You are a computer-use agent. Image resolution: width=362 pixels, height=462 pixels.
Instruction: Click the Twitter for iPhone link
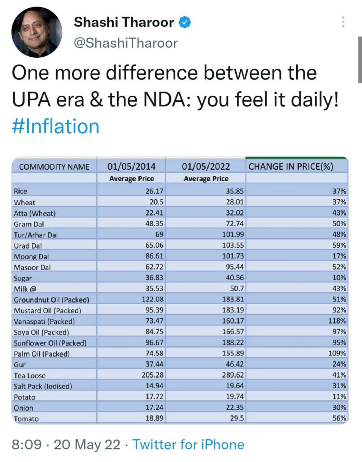188,444
